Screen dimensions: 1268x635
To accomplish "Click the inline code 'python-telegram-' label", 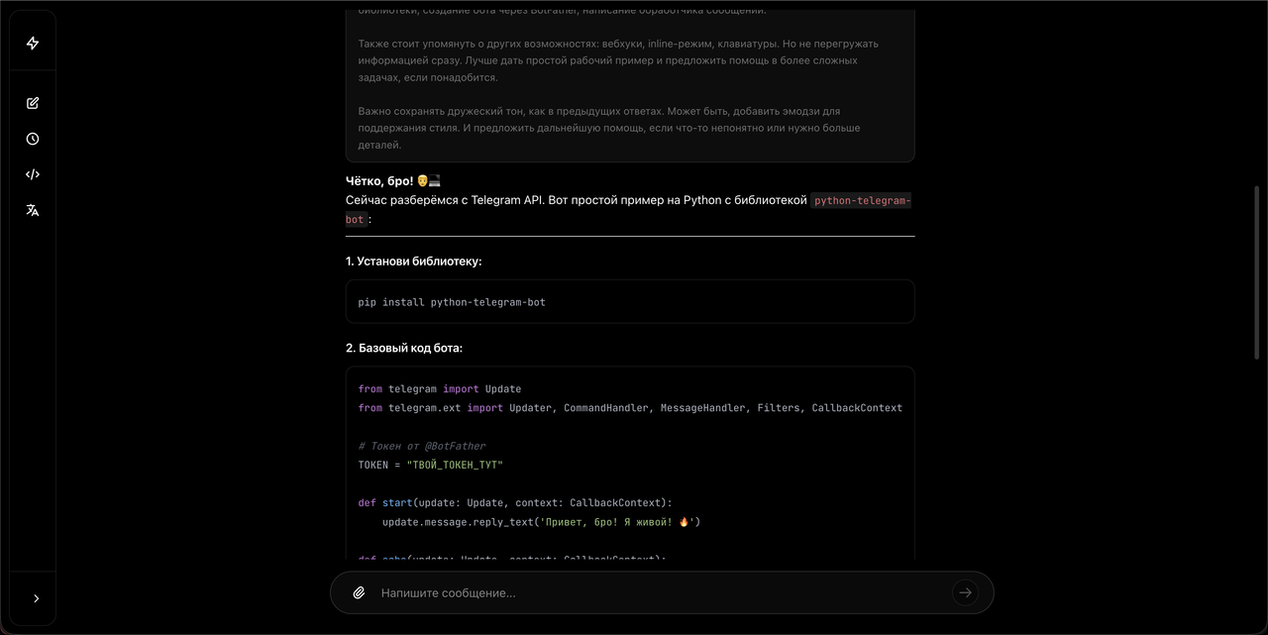I will [x=862, y=200].
